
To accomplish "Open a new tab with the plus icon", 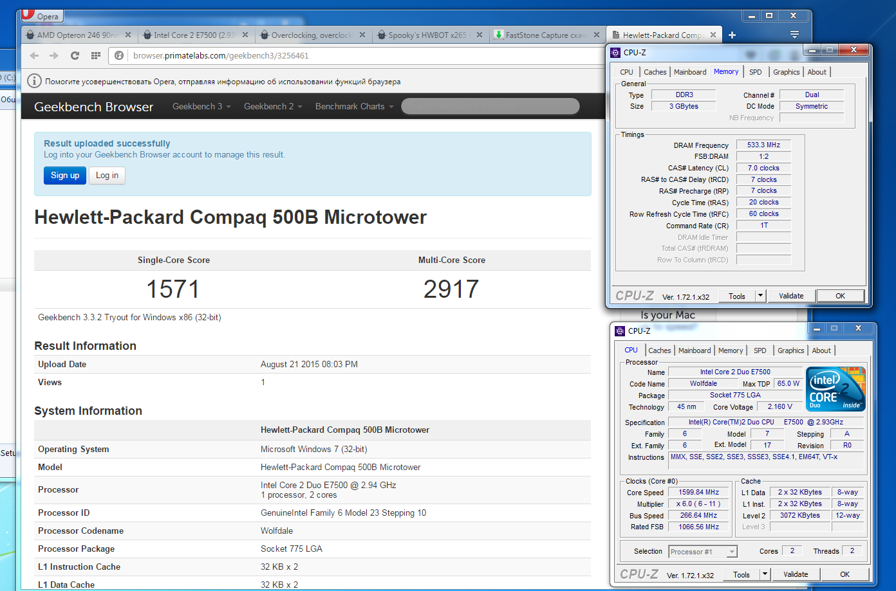I will pyautogui.click(x=732, y=35).
